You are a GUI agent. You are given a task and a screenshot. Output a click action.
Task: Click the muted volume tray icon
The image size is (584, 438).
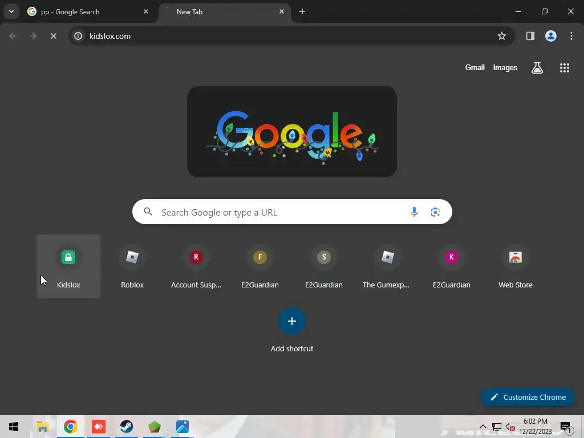click(x=510, y=427)
